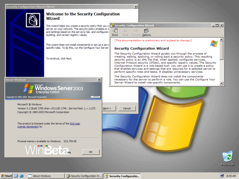
Task: Click the Windows flag logo in help pane
Action: tap(214, 44)
